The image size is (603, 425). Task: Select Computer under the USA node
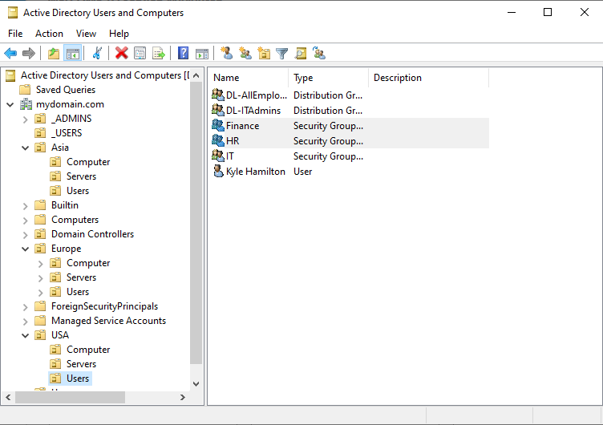88,350
